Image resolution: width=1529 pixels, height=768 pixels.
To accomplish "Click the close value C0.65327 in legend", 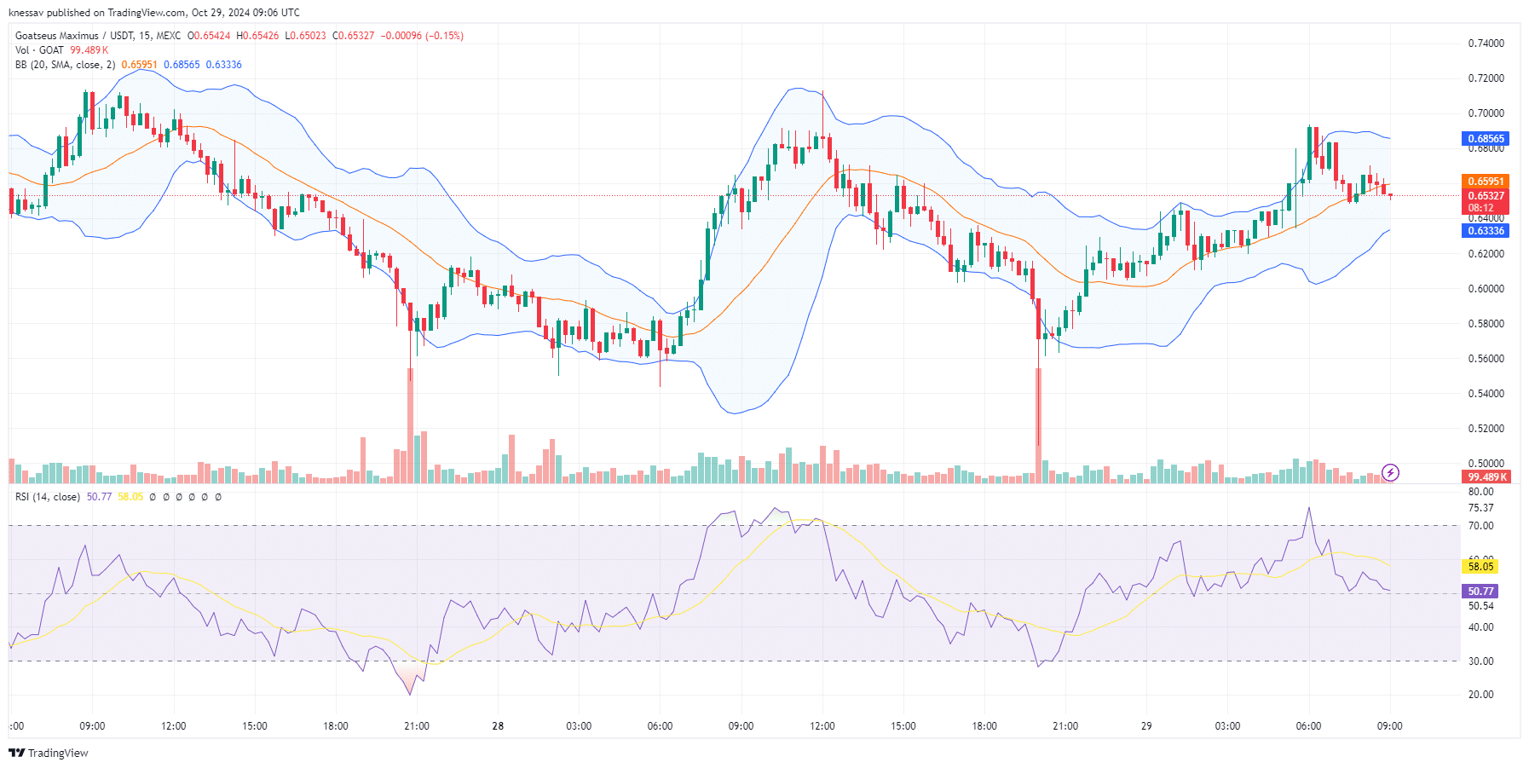I will [x=353, y=36].
